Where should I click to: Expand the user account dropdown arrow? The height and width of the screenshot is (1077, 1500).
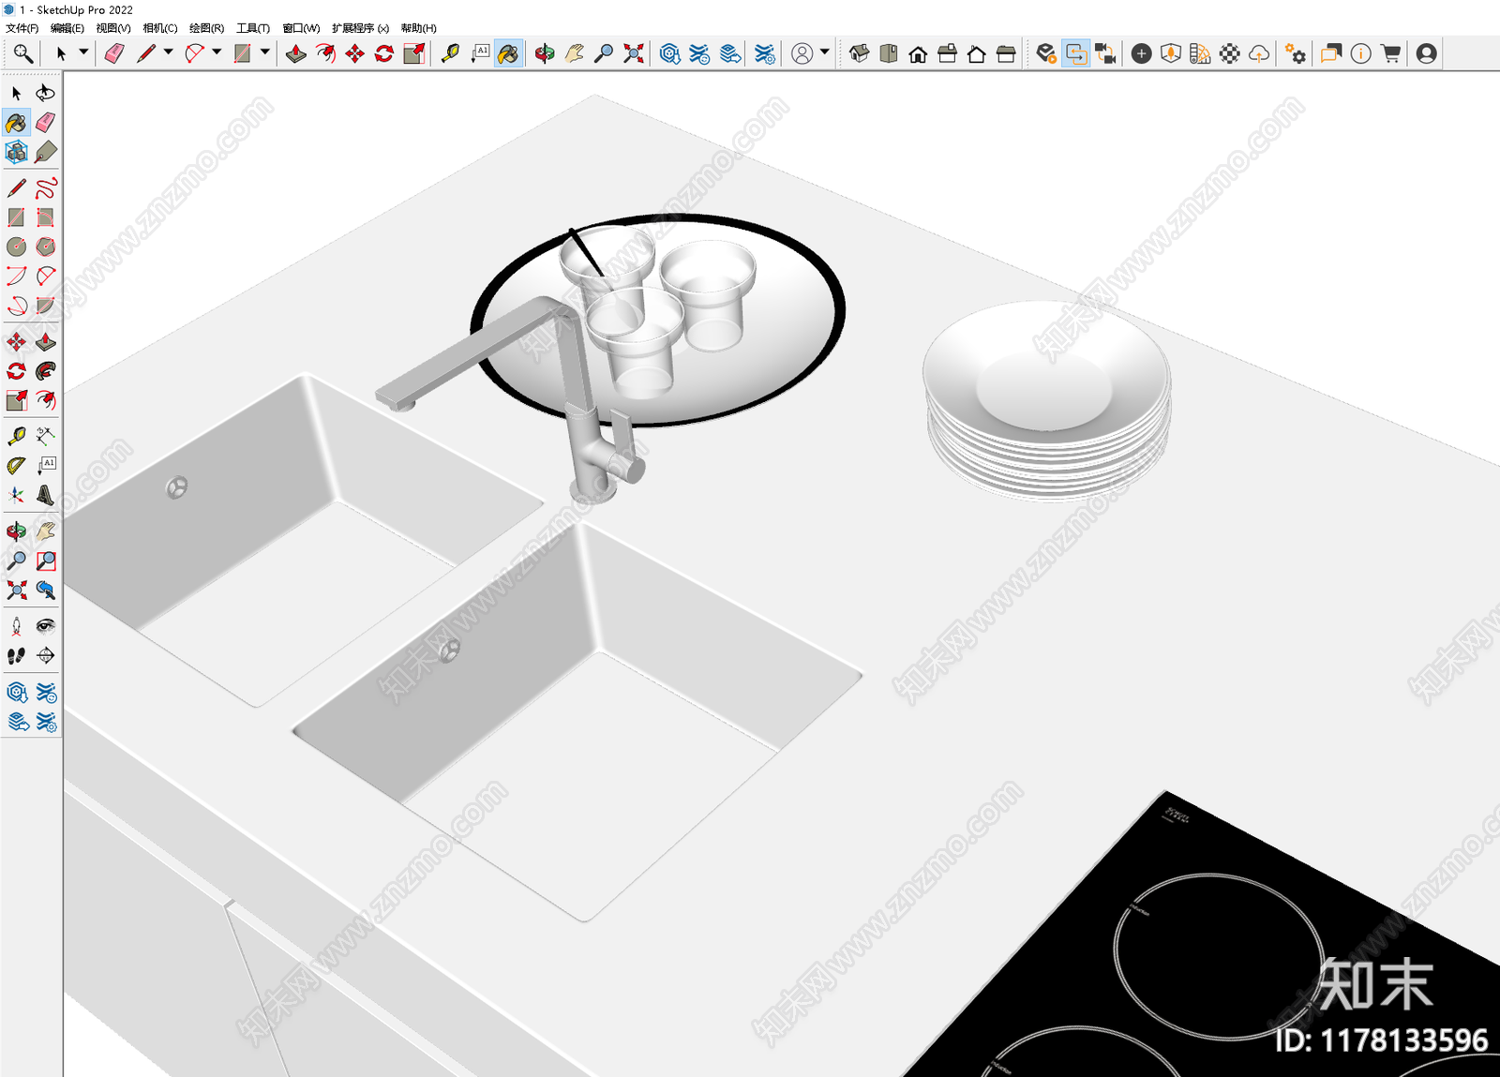(x=825, y=52)
